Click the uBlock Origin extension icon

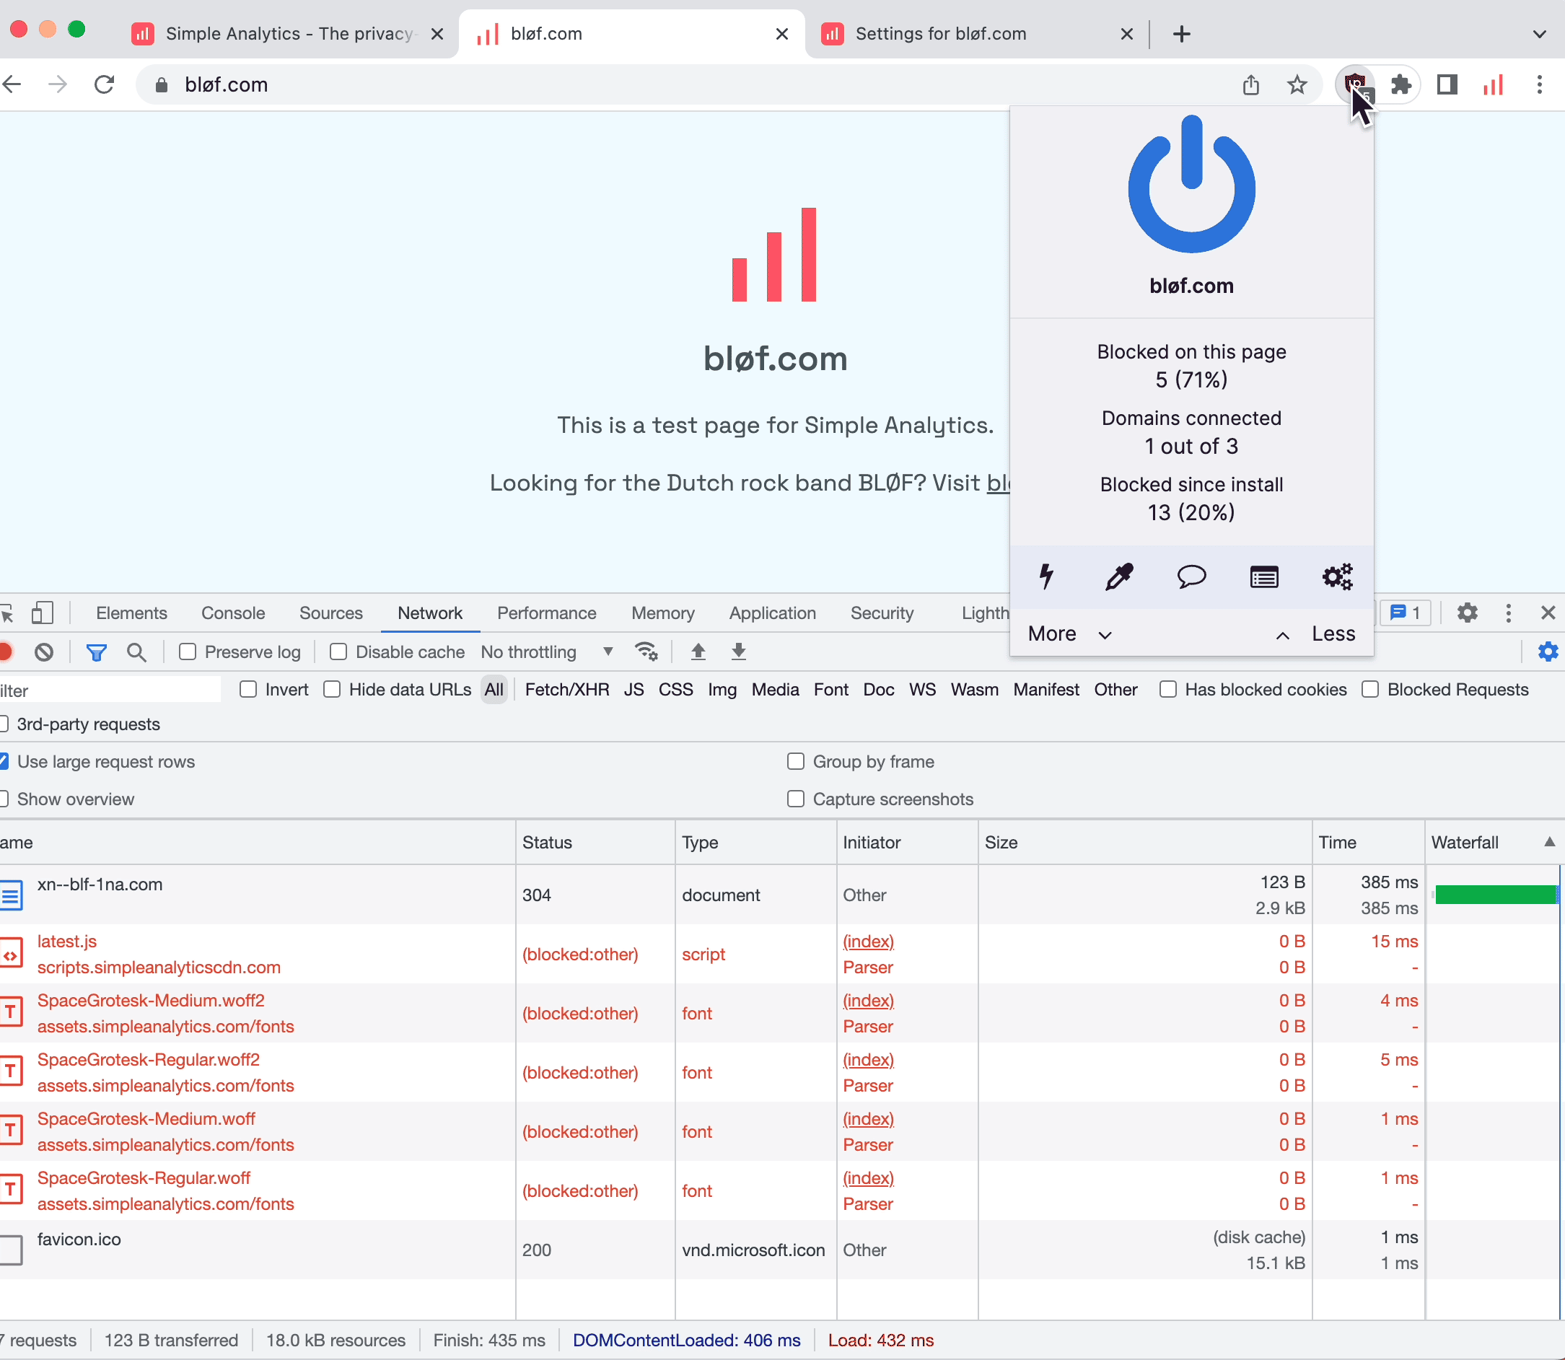(x=1356, y=85)
